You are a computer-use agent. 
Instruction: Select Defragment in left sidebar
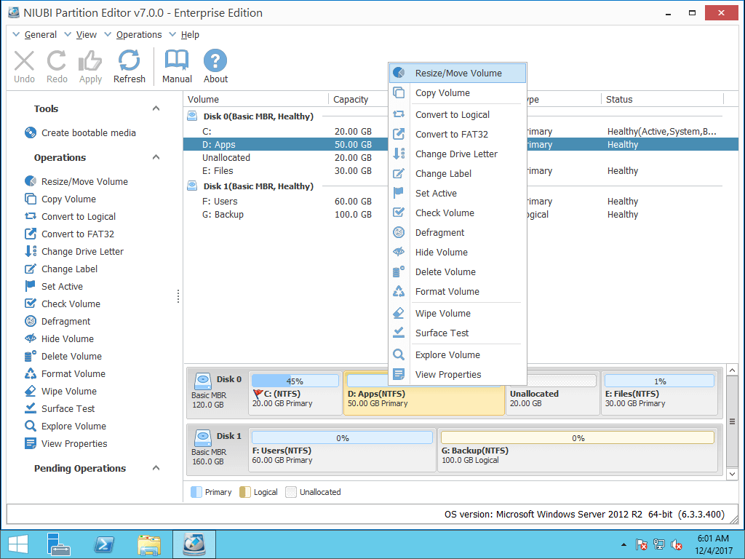(x=57, y=321)
